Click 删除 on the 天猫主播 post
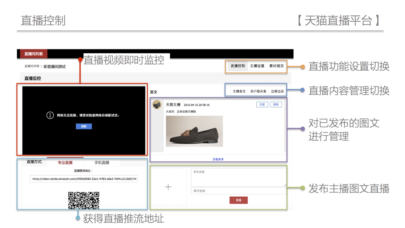Image resolution: width=405 pixels, height=228 pixels. 276,105
